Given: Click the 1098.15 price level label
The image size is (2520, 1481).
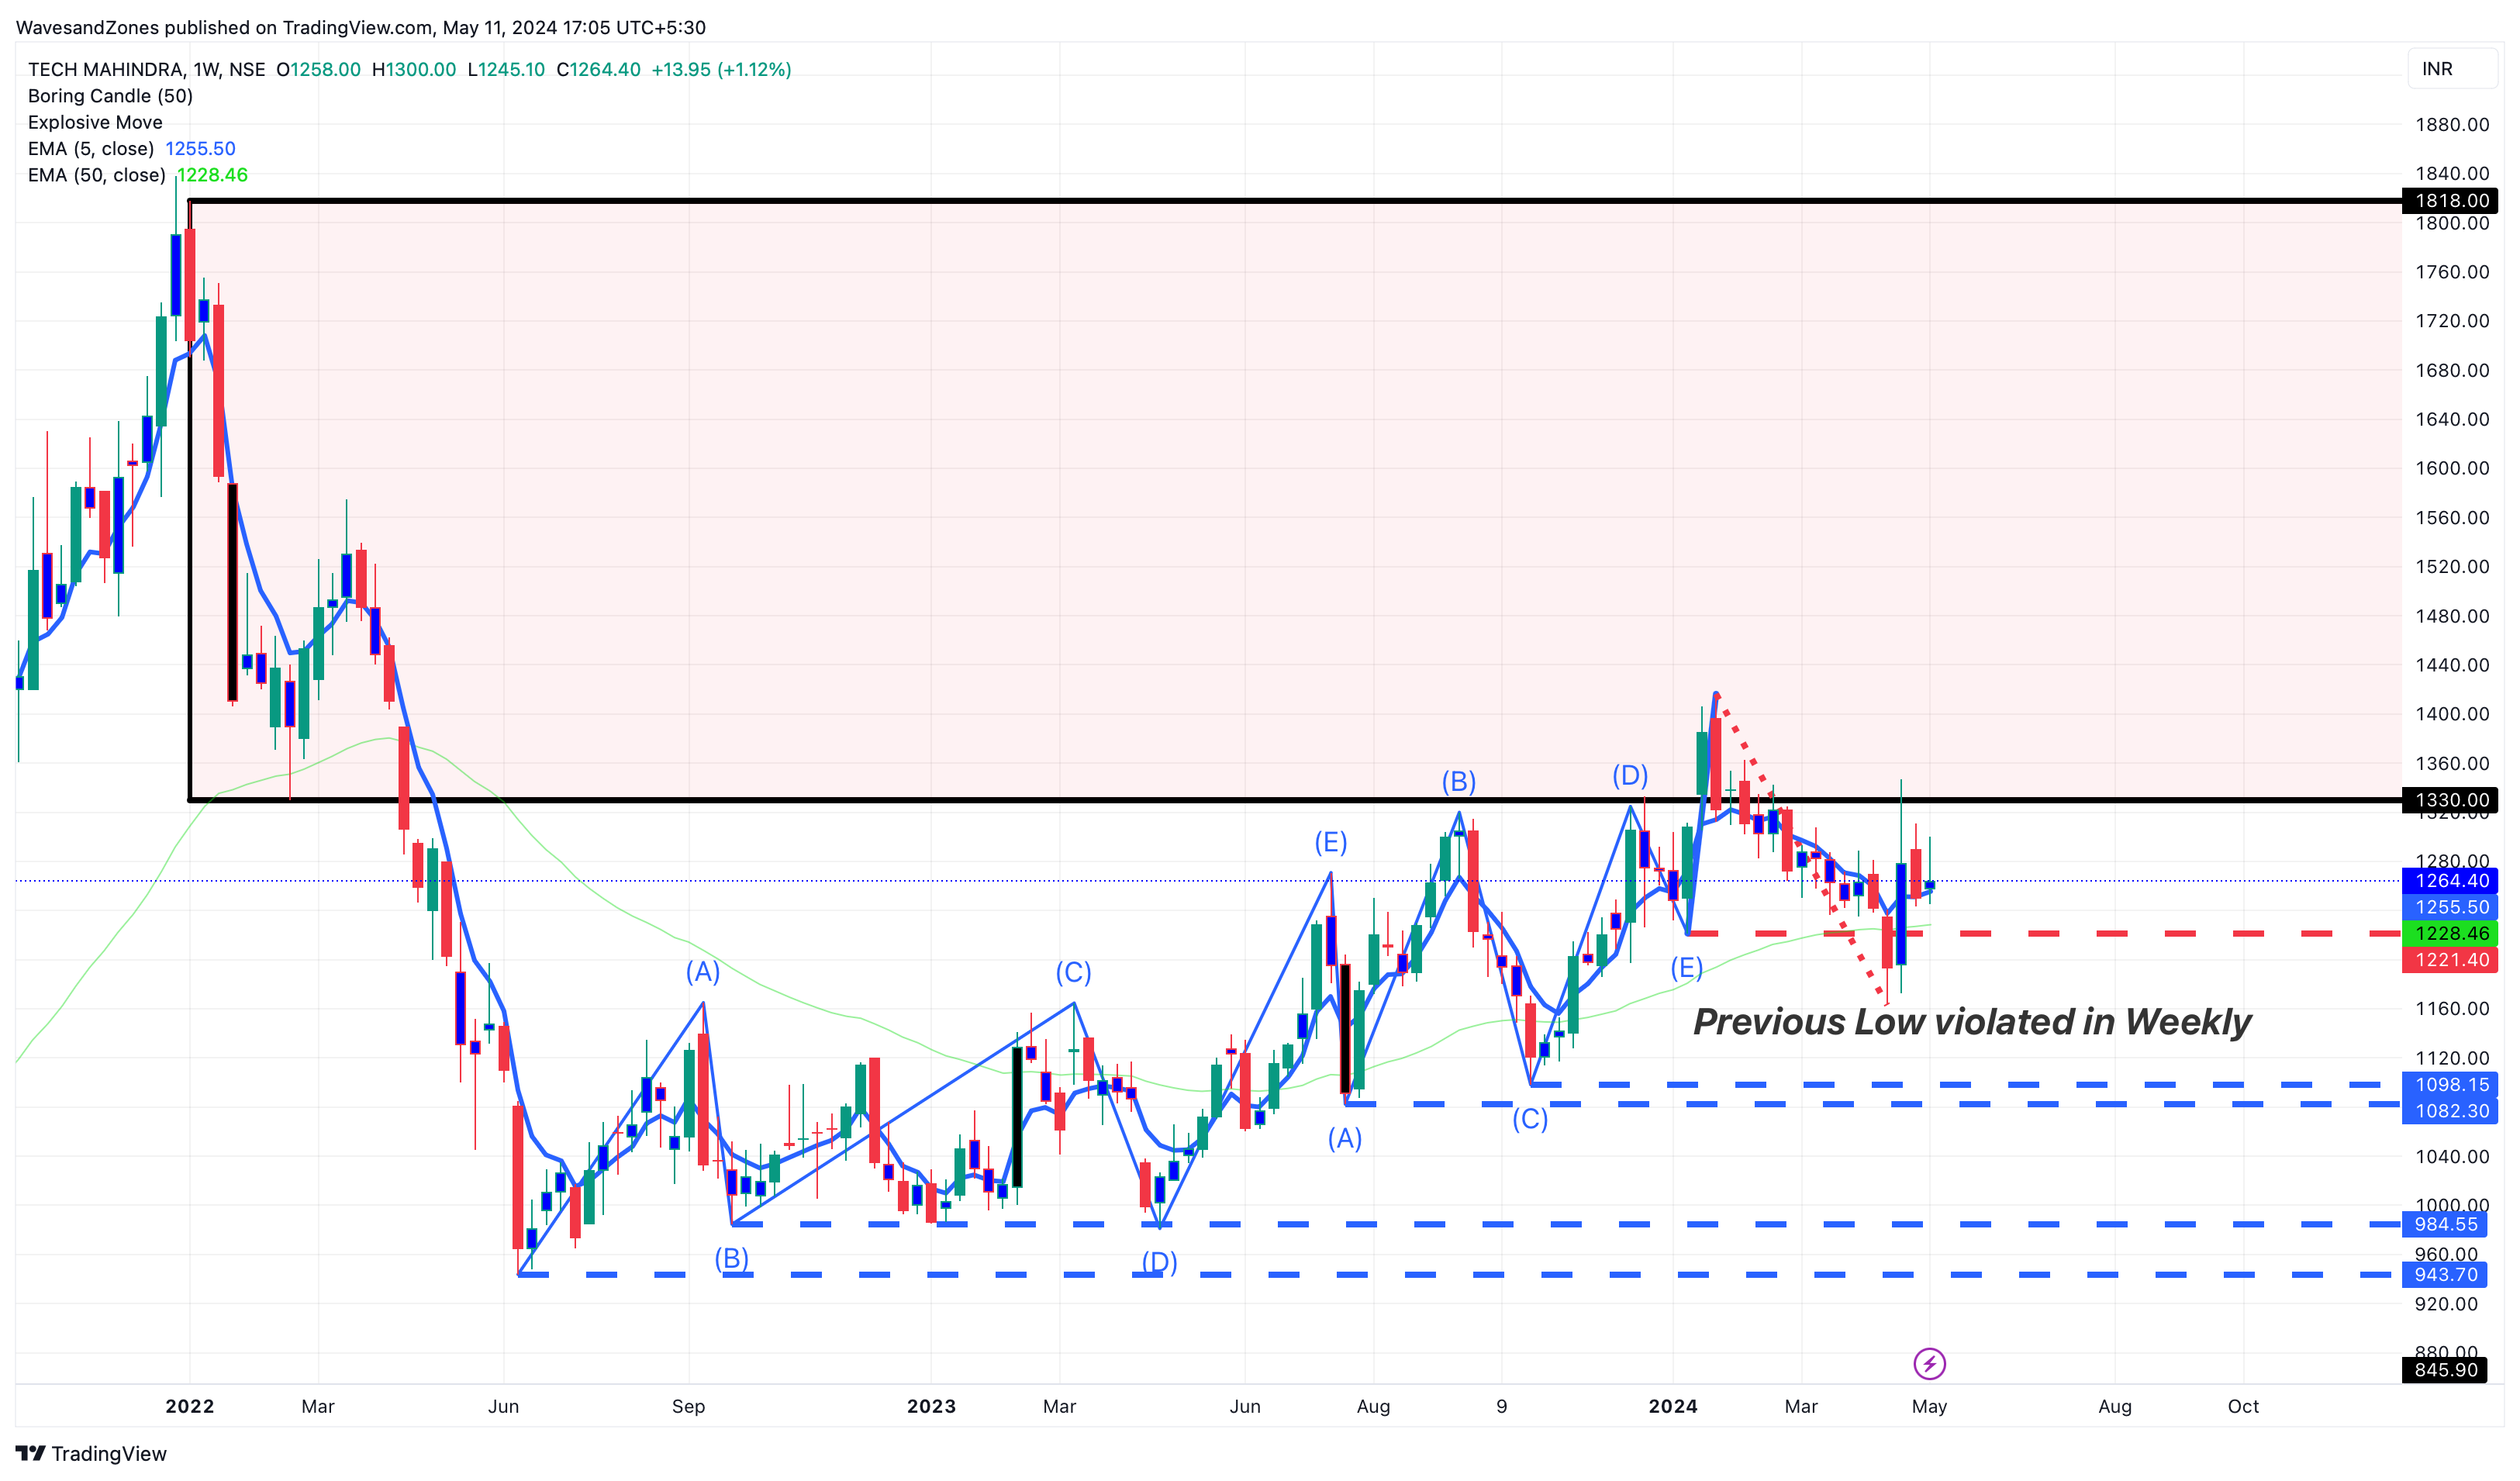Looking at the screenshot, I should (x=2450, y=1084).
